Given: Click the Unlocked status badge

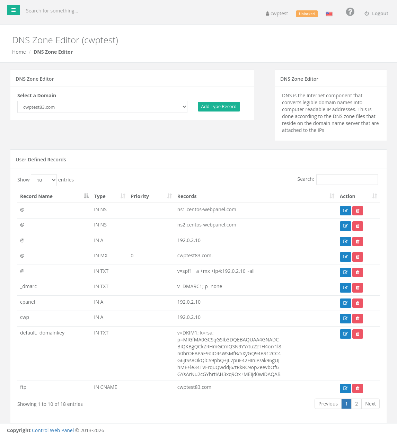Looking at the screenshot, I should 307,14.
